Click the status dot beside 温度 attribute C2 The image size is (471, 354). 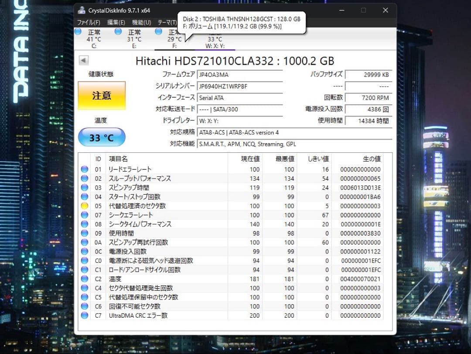tap(85, 278)
